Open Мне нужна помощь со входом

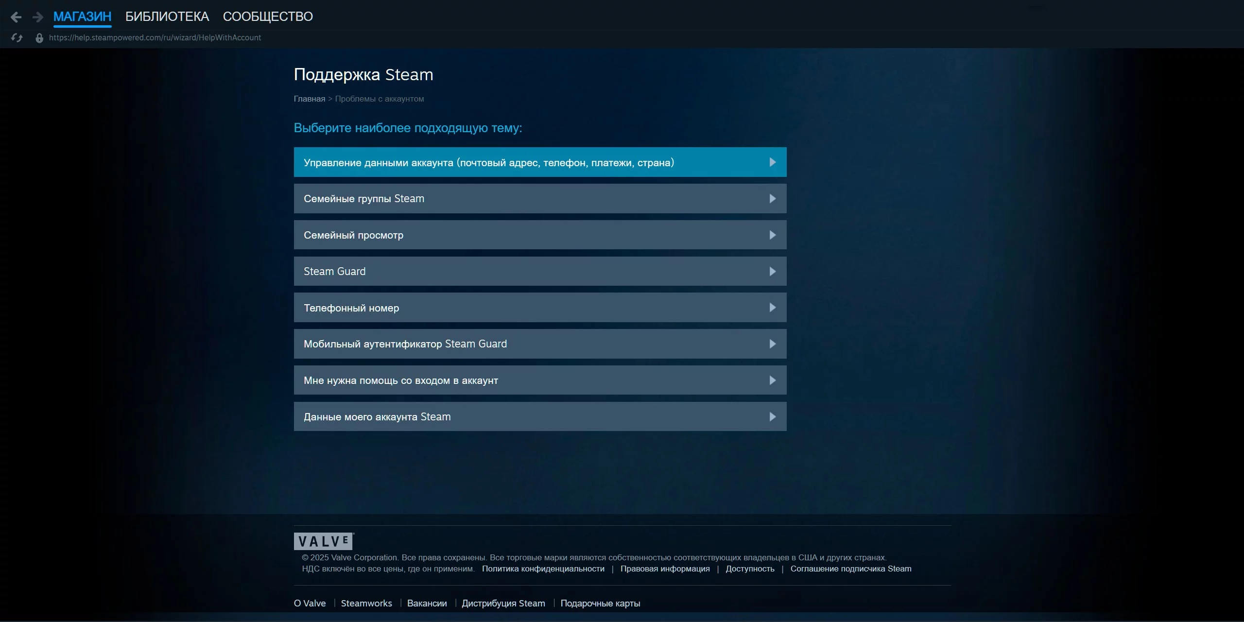pyautogui.click(x=400, y=380)
